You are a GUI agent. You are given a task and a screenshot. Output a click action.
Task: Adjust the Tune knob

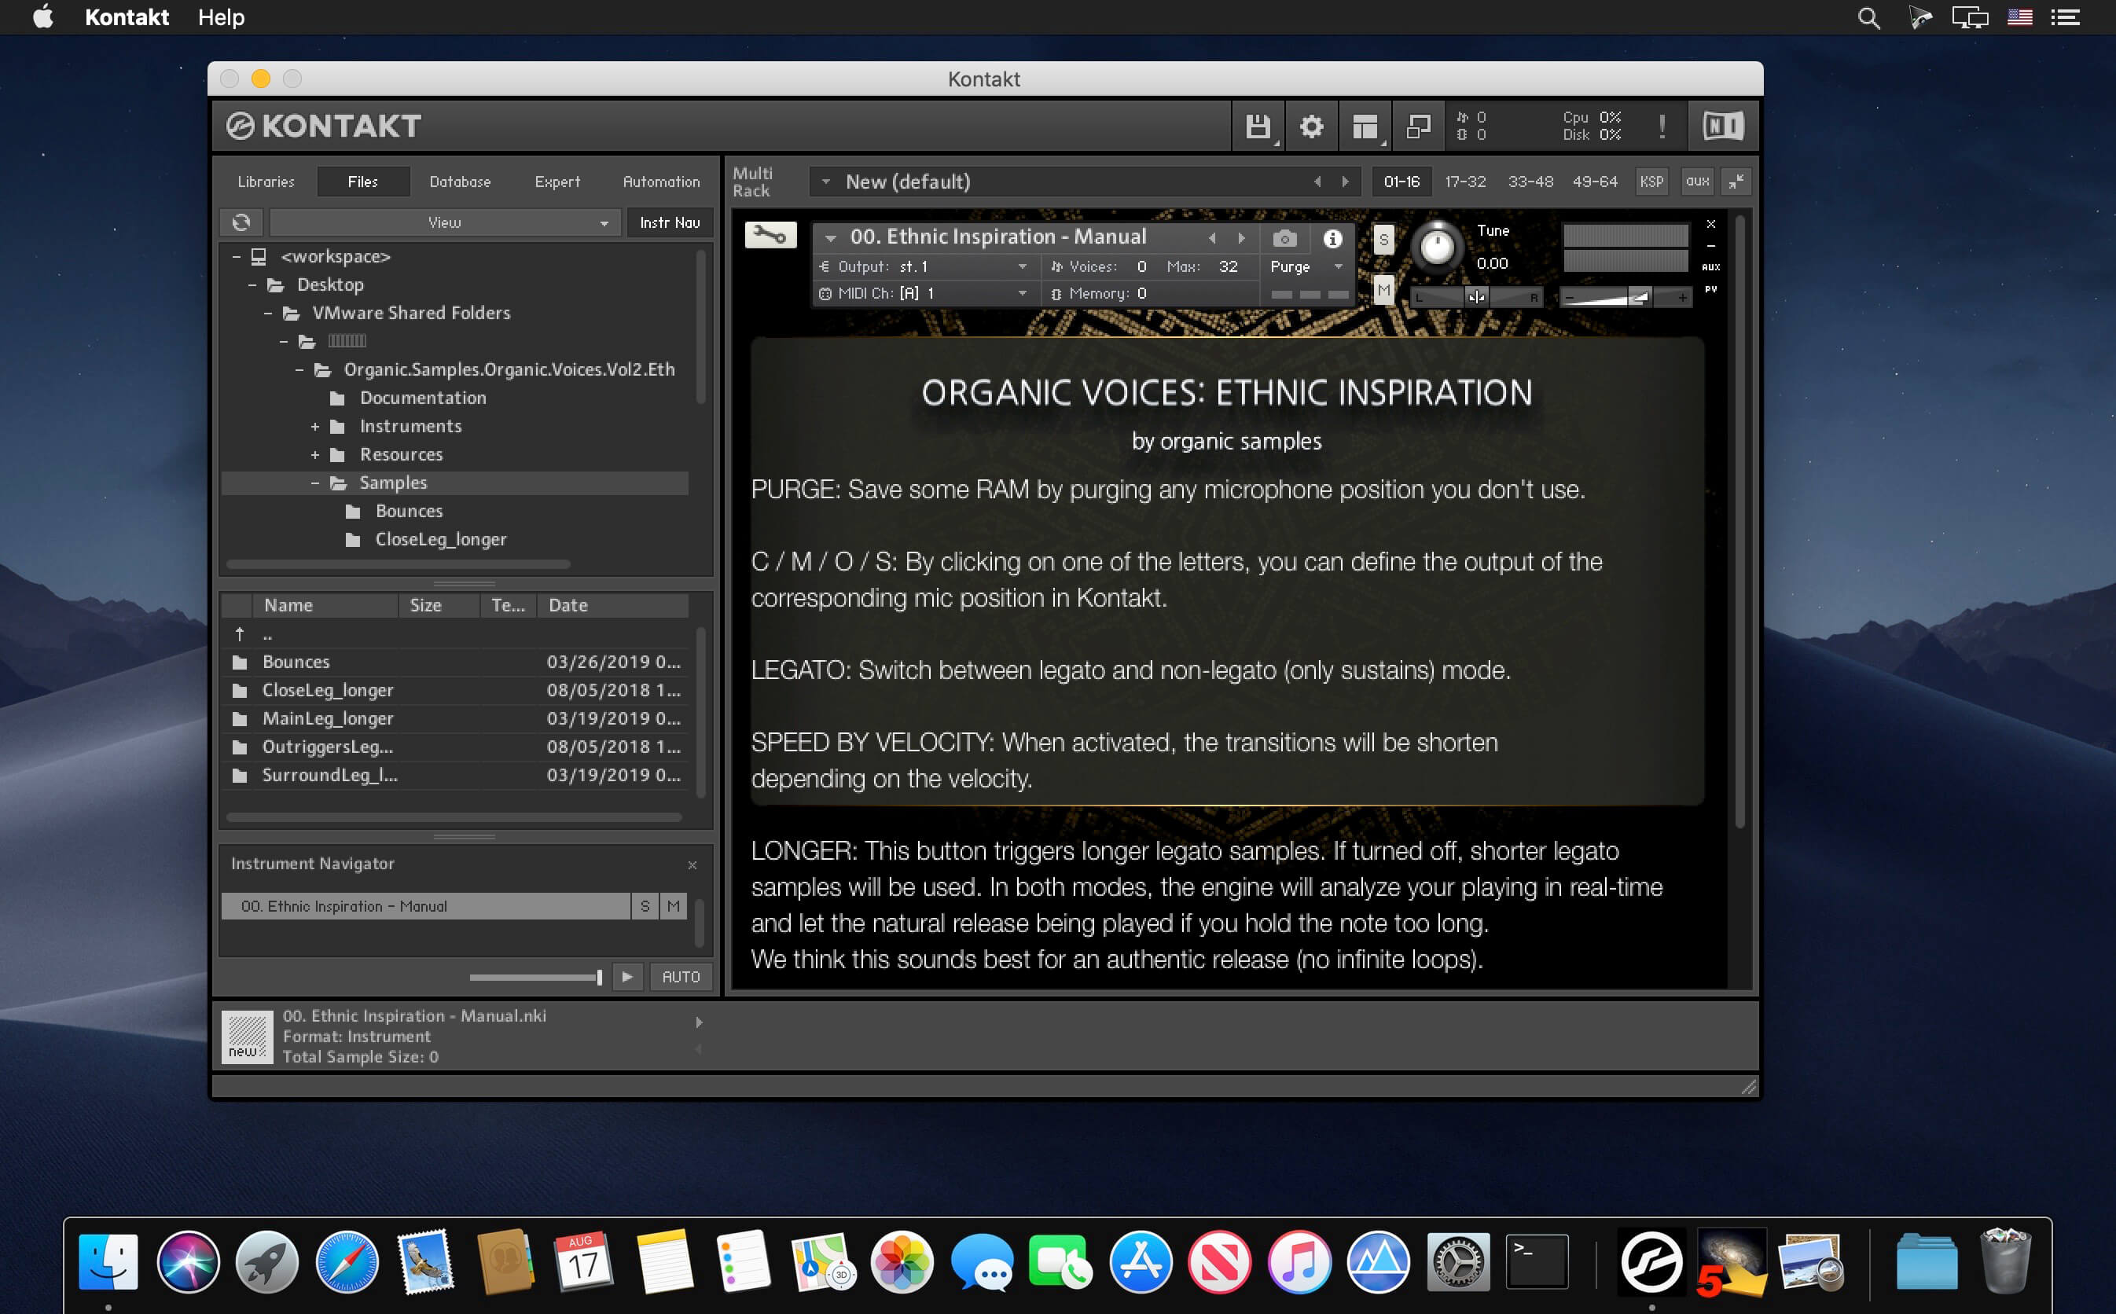[x=1436, y=247]
